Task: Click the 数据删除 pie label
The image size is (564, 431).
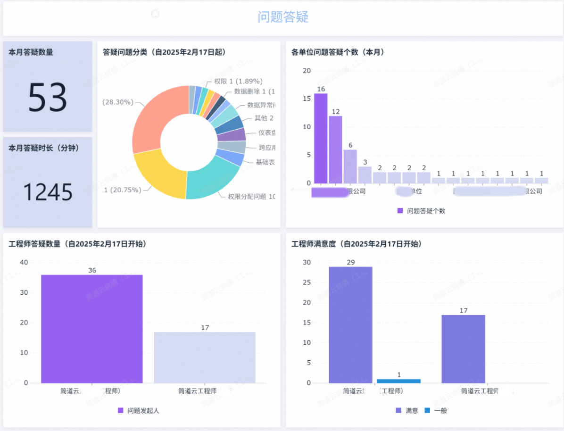Action: (254, 91)
